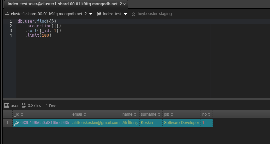Sort by the email column
Viewport: 270px width, 144px height.
85,114
